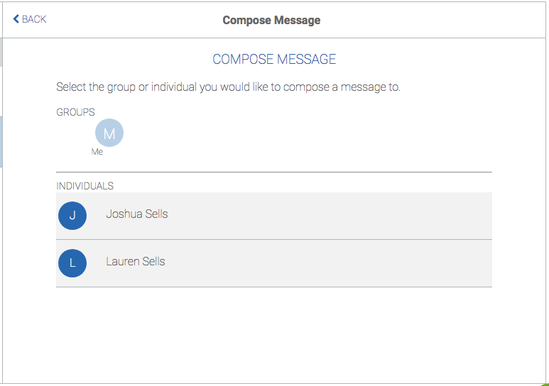Click the blue highlighted strip on the left edge
Screen dimensions: 549x386
pyautogui.click(x=1, y=142)
